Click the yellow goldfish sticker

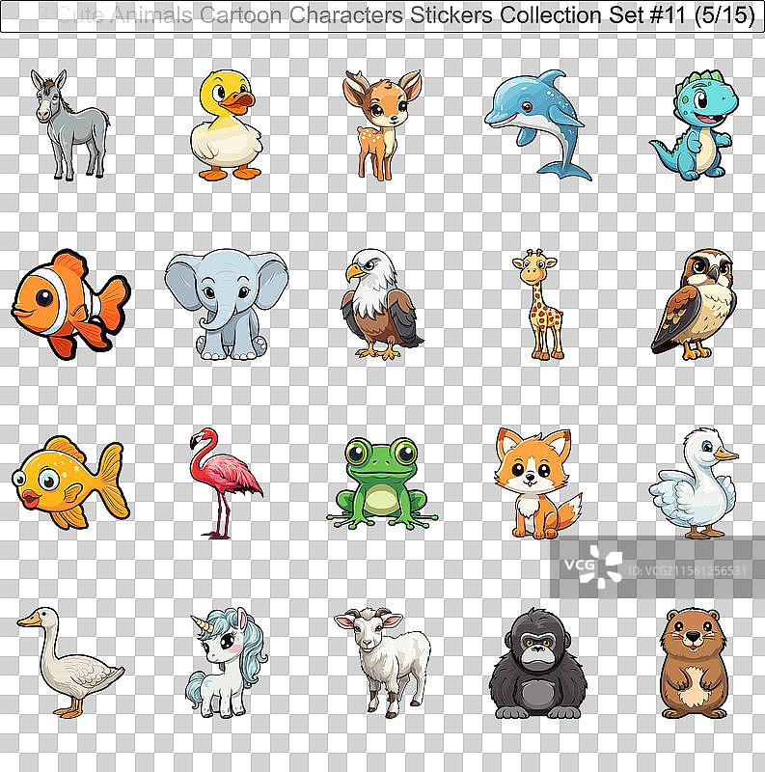click(x=69, y=482)
